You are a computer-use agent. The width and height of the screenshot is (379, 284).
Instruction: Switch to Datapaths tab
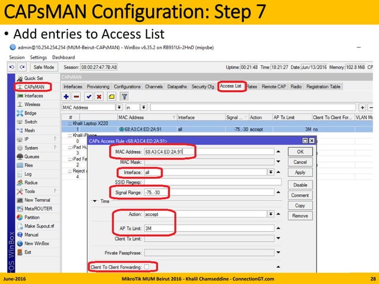177,87
